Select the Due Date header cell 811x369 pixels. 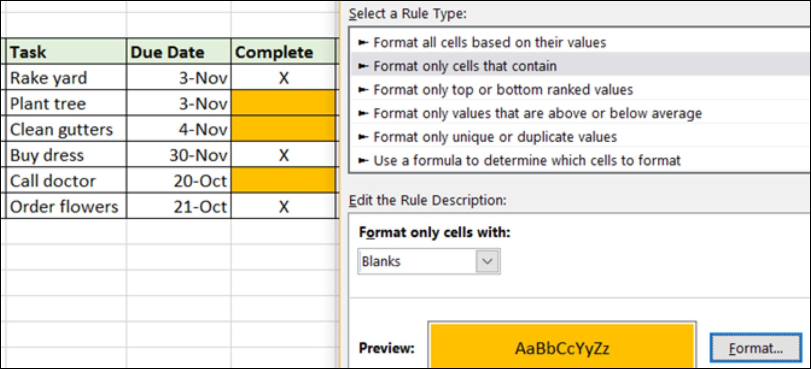[178, 52]
